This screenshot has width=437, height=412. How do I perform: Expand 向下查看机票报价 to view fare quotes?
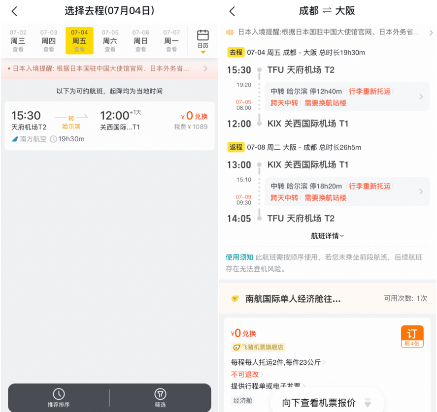pyautogui.click(x=327, y=403)
